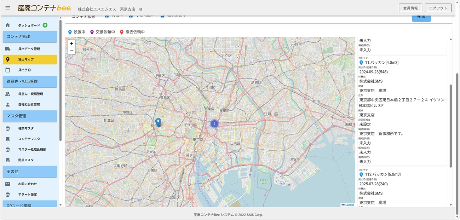460x220 pixels.
Task: Open 得意先・現場管理 people icon
Action: click(8, 94)
